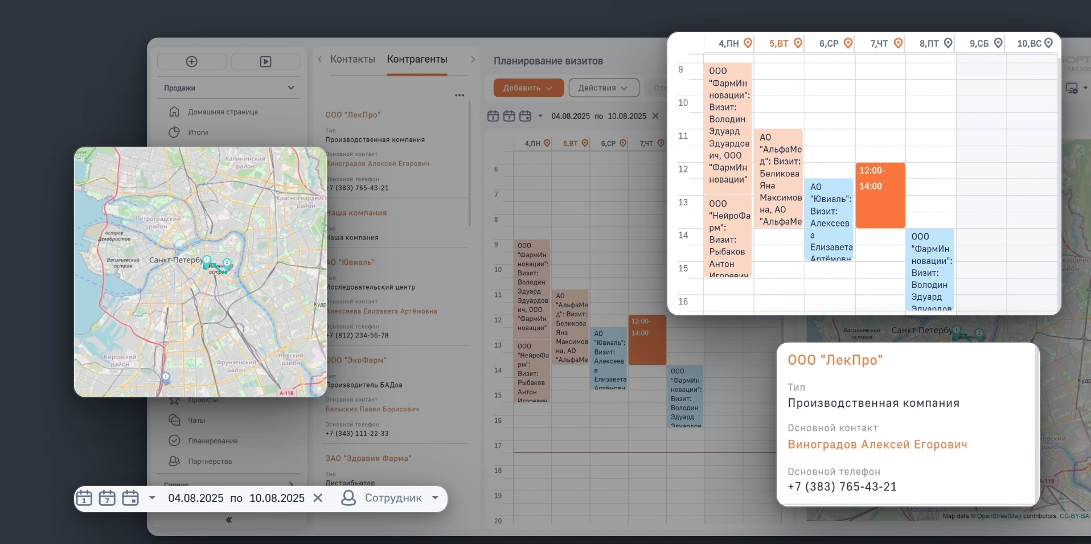The height and width of the screenshot is (544, 1091).
Task: Click map pin next to 9,СБ header
Action: click(998, 43)
